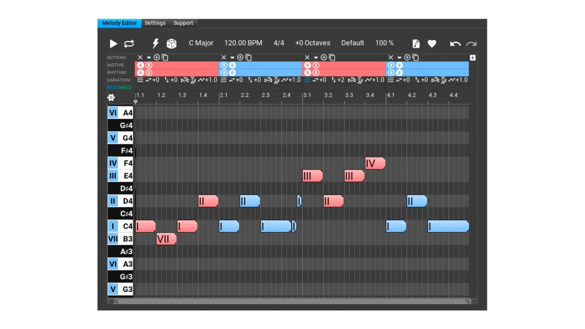The height and width of the screenshot is (329, 585).
Task: Duplicate bar 3 via the copy icon
Action: click(x=332, y=58)
